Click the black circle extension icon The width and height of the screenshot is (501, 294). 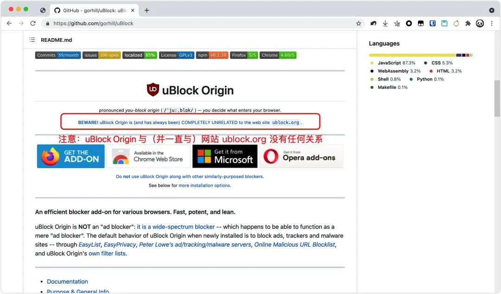pos(409,23)
